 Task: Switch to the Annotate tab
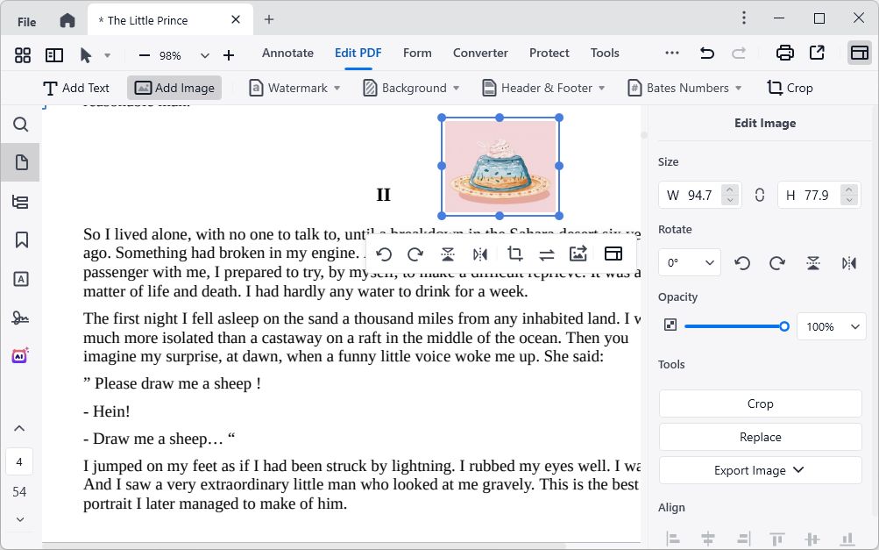click(287, 54)
